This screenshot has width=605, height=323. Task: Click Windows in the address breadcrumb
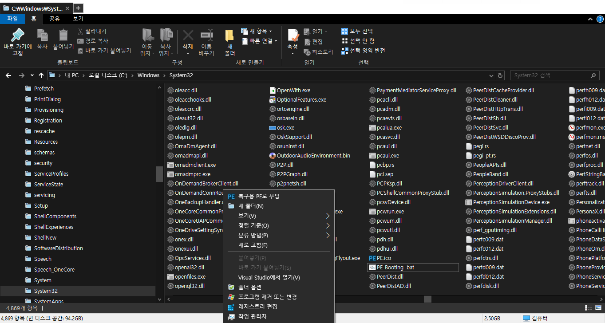tap(148, 75)
